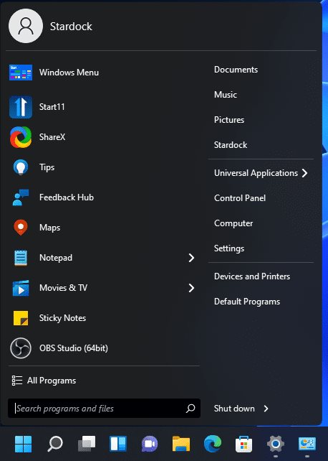Open the Documents folder link
This screenshot has width=328, height=461.
point(236,70)
